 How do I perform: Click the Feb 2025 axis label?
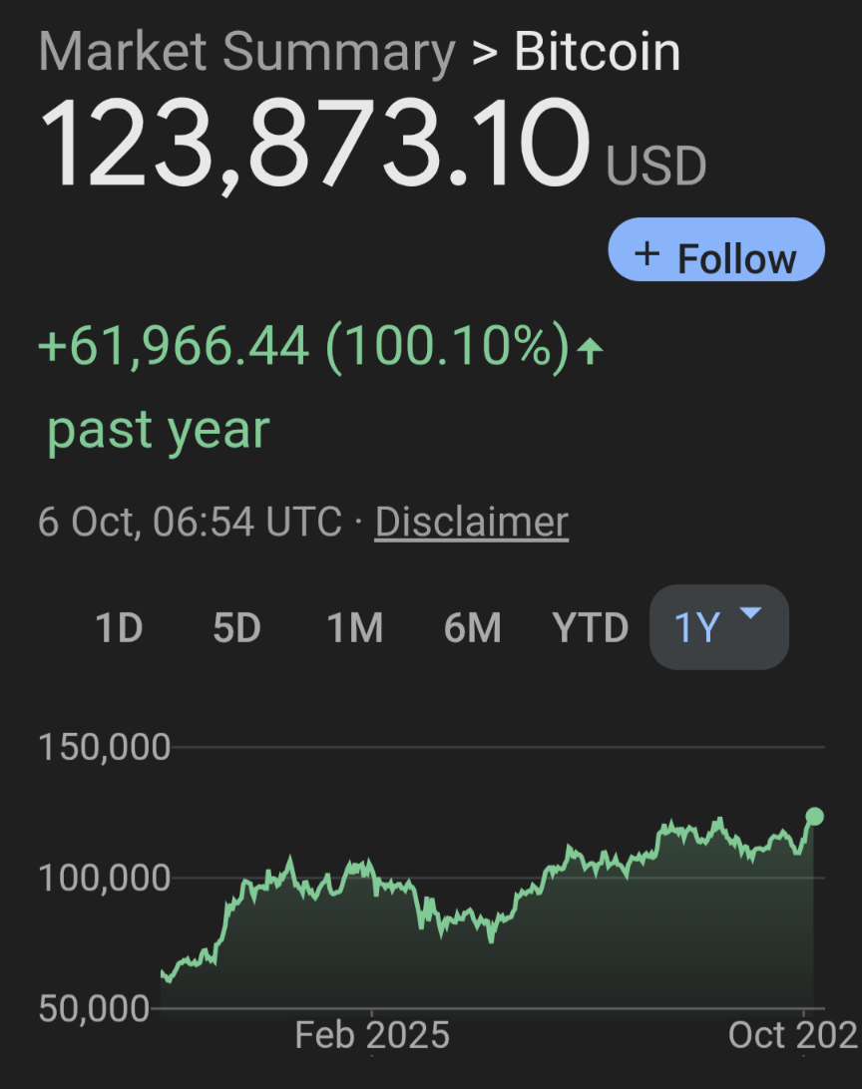click(371, 1035)
